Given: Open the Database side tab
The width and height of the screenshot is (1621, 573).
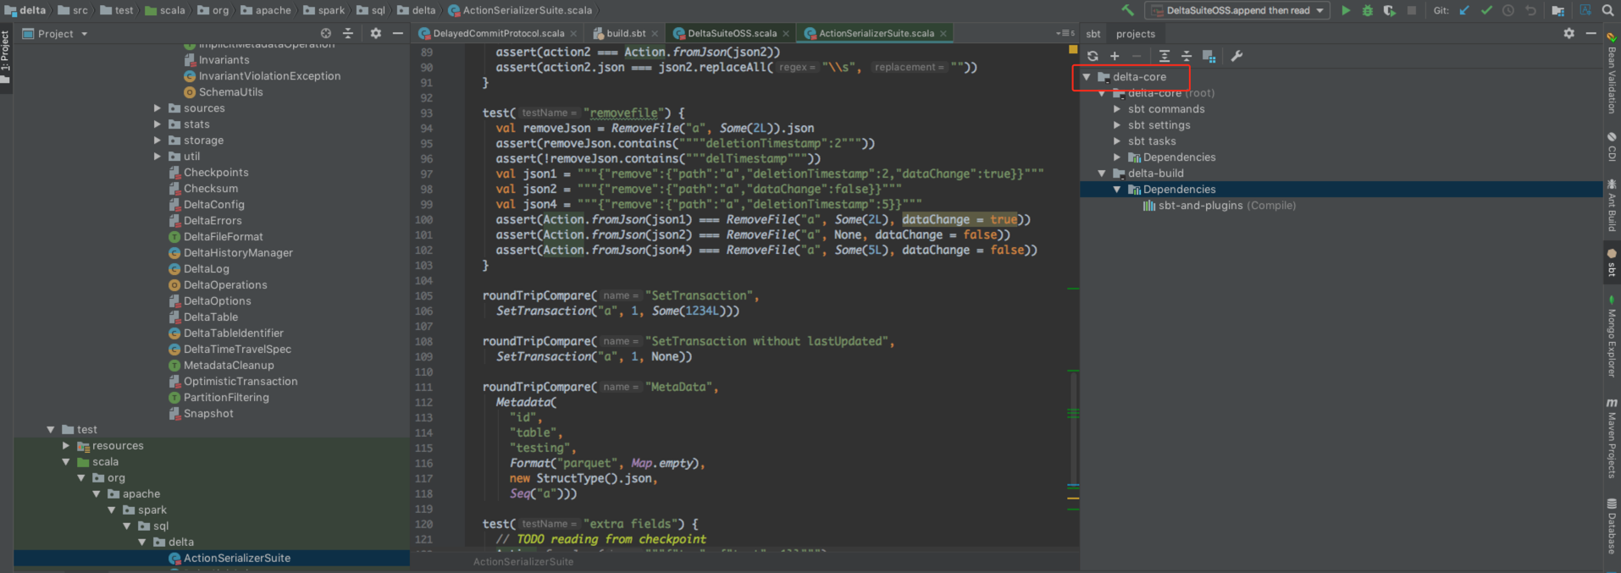Looking at the screenshot, I should [1612, 526].
